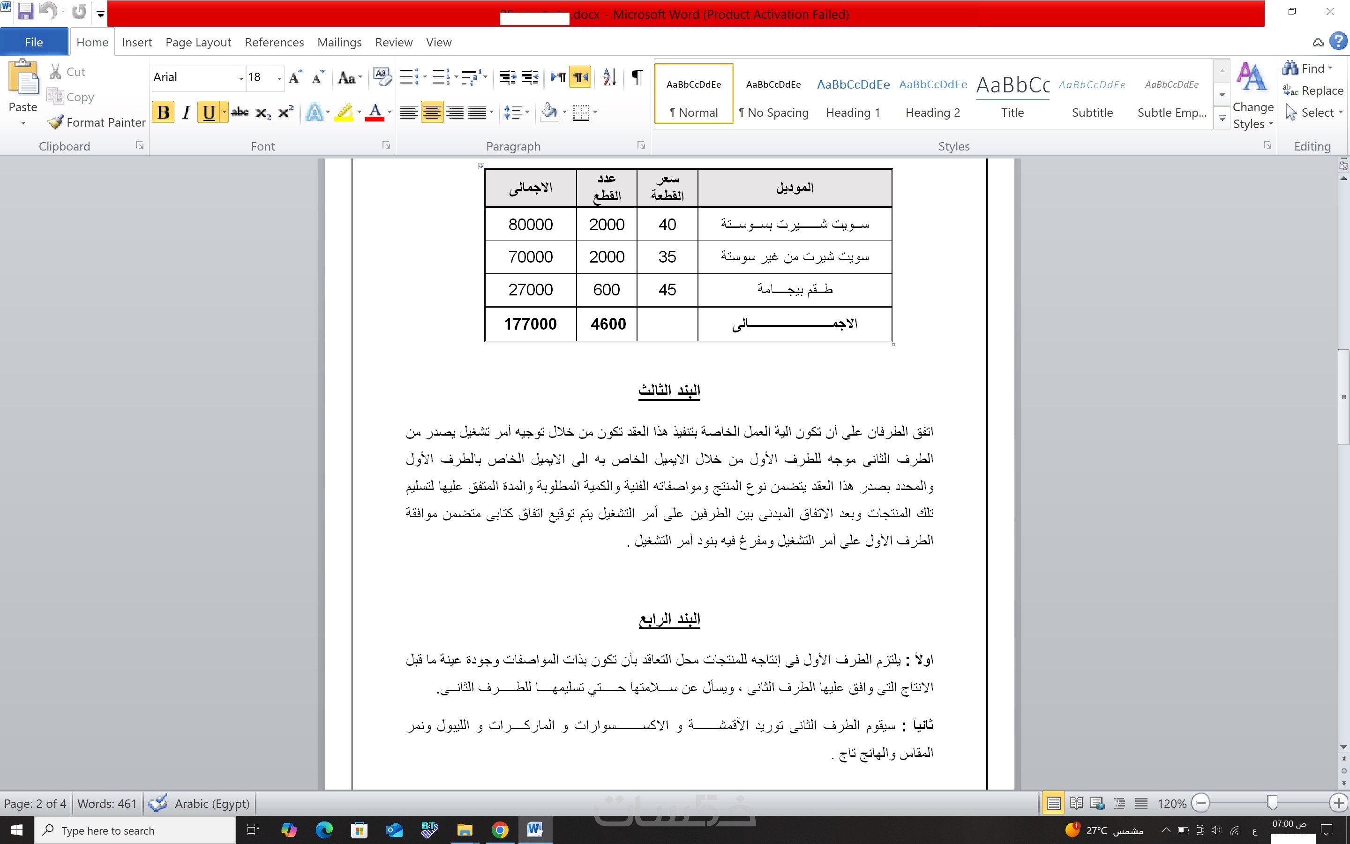
Task: Apply the red font color swatch
Action: [x=375, y=113]
